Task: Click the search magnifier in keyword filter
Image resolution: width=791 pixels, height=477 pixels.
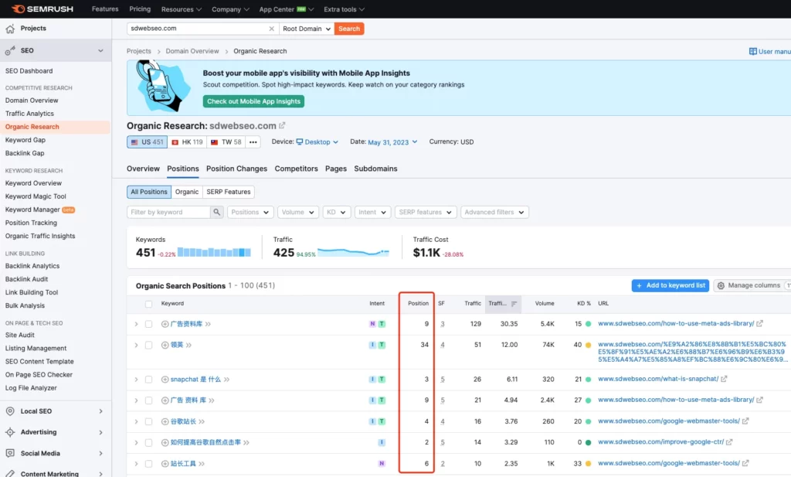Action: [216, 212]
